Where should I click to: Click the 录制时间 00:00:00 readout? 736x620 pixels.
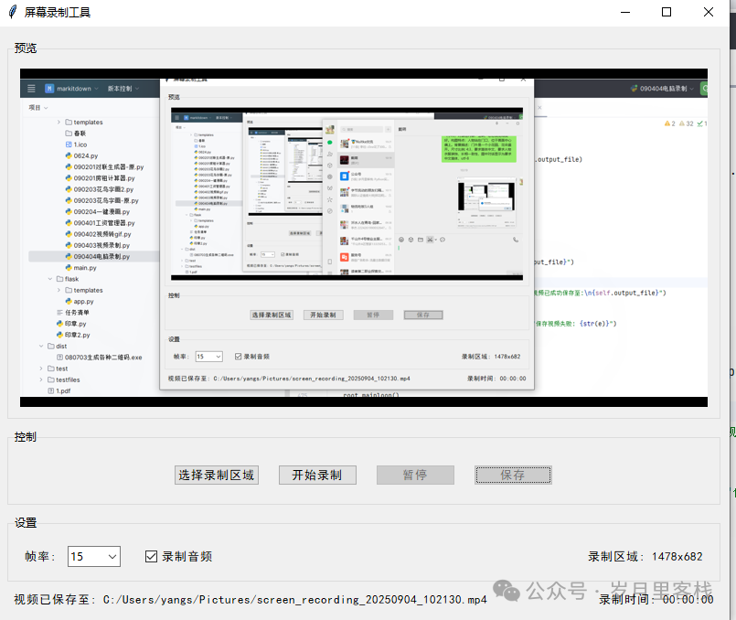pyautogui.click(x=656, y=599)
